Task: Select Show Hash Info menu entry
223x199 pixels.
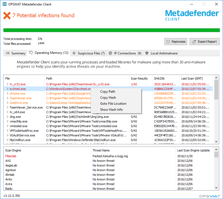Action: pos(111,110)
